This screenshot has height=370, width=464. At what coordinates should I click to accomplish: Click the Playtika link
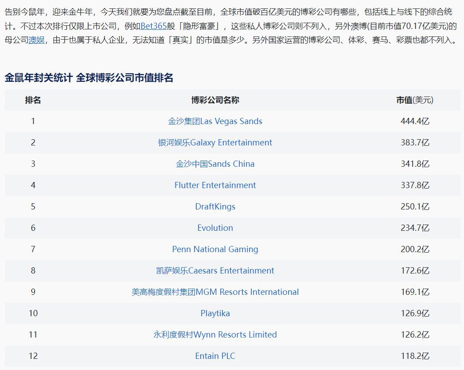coord(215,314)
